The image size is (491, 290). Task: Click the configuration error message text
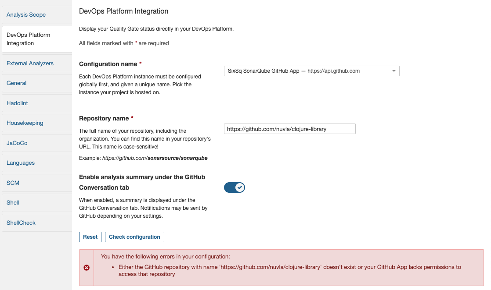tap(289, 270)
